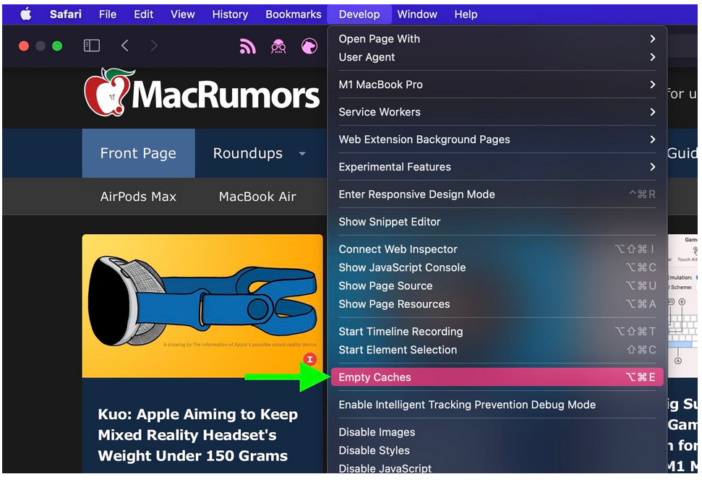This screenshot has width=702, height=482.
Task: Open the Kuo mixed reality headset article
Action: [197, 435]
